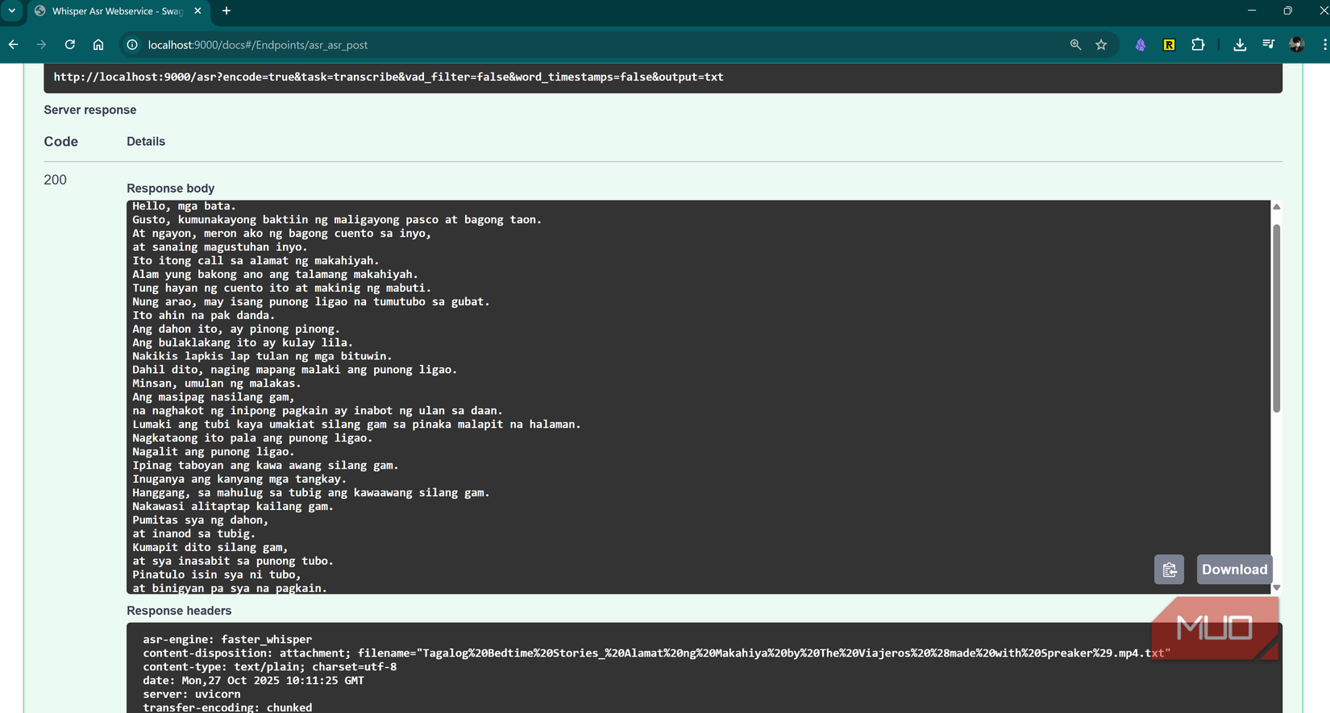Click the line starting 'Ipinag taboyan ang kawa'
The width and height of the screenshot is (1330, 713).
265,466
